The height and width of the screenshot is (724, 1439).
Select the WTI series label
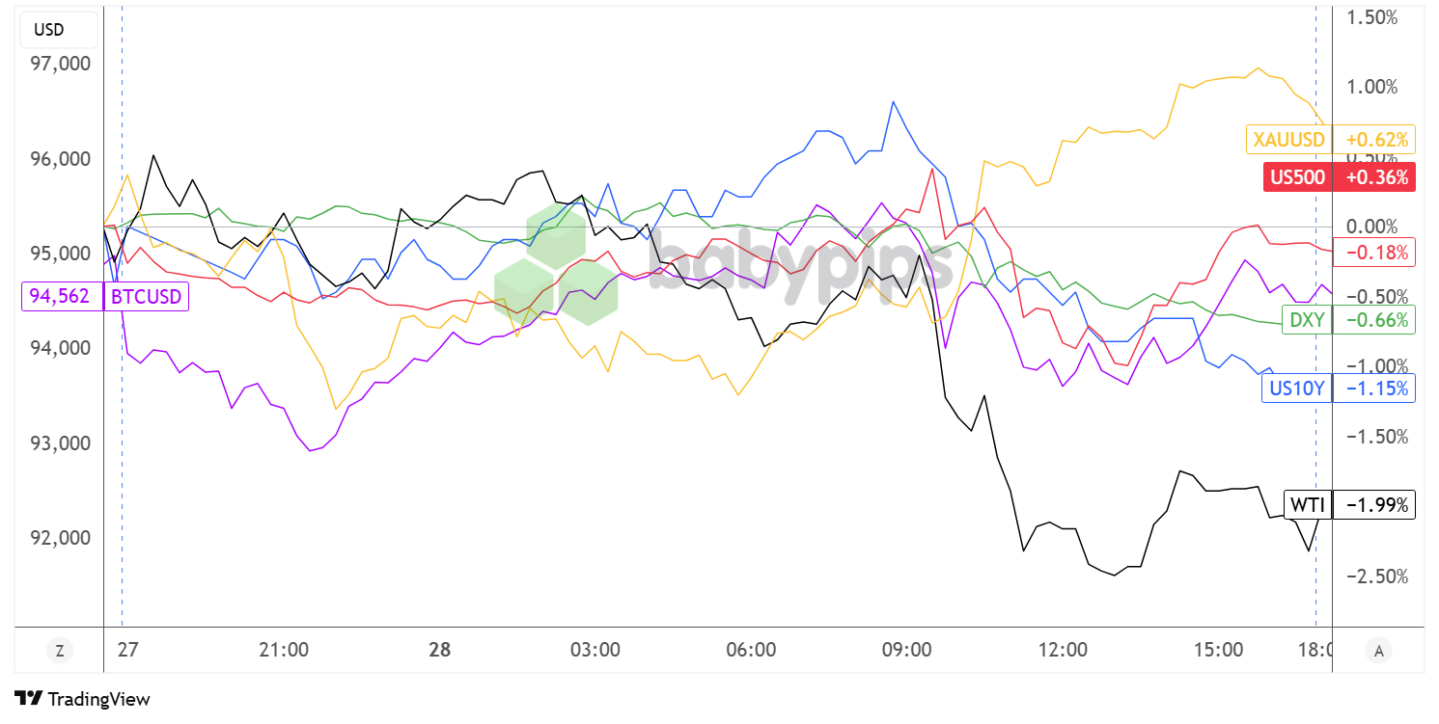[1308, 505]
